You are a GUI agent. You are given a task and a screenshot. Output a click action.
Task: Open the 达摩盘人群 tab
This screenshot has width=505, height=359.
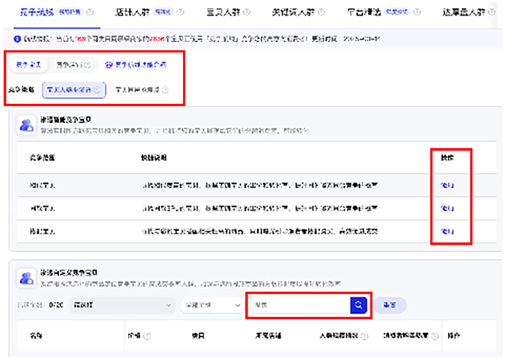pos(463,12)
